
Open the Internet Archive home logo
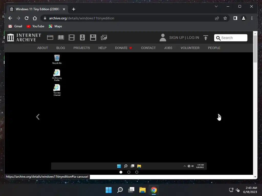[x=24, y=38]
